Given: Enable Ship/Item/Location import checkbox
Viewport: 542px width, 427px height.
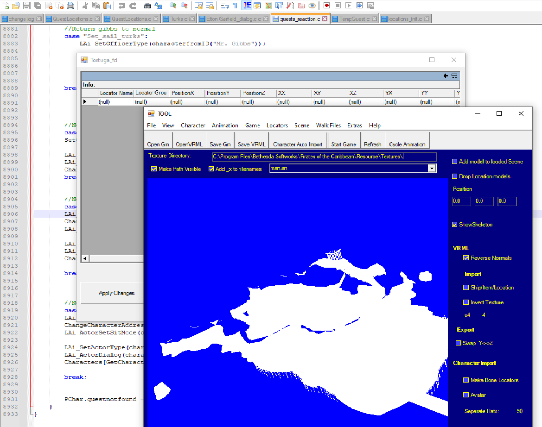Looking at the screenshot, I should click(466, 287).
